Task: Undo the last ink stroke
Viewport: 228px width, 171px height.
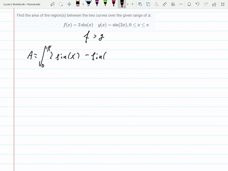Action: click(x=197, y=4)
